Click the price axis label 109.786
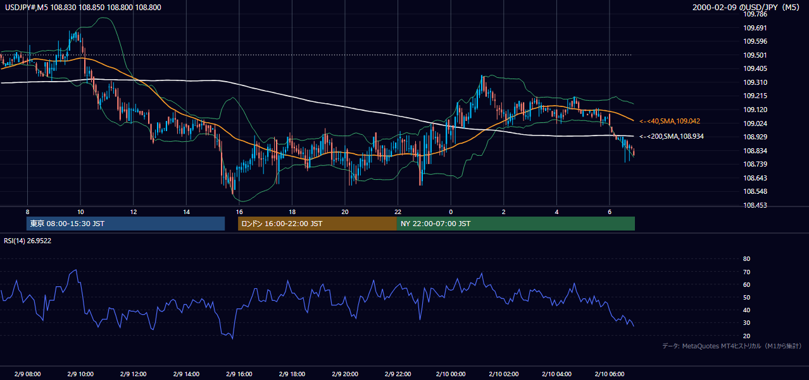Screen dimensions: 809x380 [755, 14]
